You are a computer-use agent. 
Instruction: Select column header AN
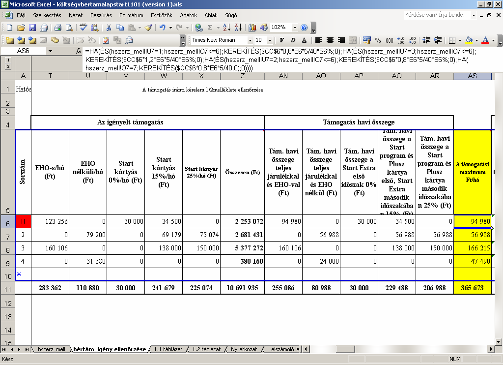283,76
